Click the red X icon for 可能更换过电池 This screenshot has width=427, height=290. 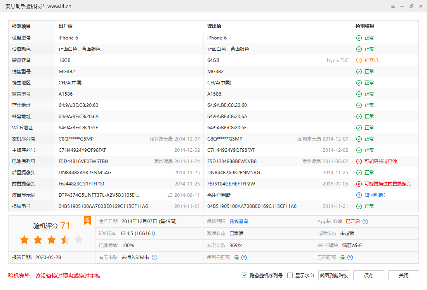359,161
